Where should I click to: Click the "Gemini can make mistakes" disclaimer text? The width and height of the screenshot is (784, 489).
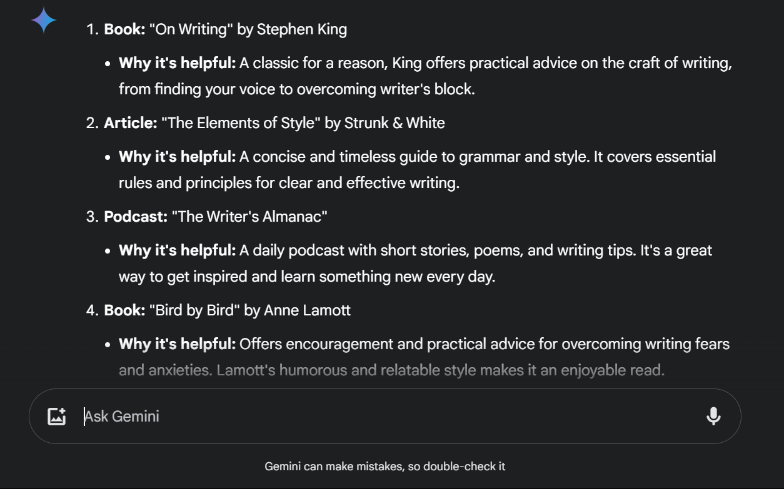click(385, 467)
